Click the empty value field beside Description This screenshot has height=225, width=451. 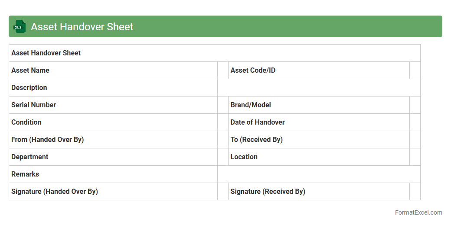tap(319, 88)
